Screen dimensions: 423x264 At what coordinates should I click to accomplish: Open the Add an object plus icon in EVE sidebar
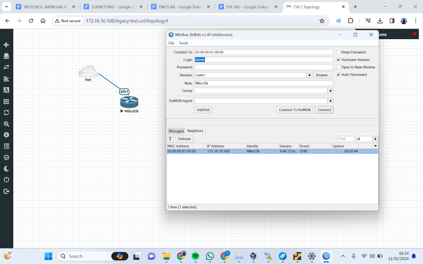pyautogui.click(x=6, y=45)
